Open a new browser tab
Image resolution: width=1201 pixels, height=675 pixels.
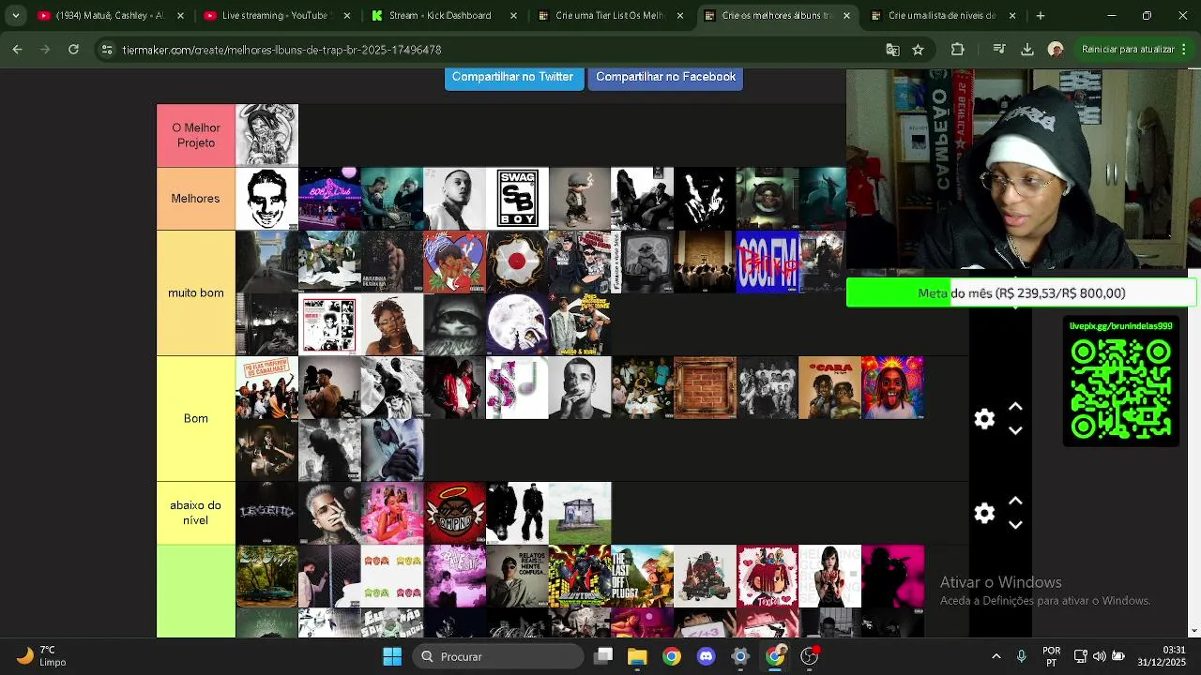pyautogui.click(x=1040, y=16)
